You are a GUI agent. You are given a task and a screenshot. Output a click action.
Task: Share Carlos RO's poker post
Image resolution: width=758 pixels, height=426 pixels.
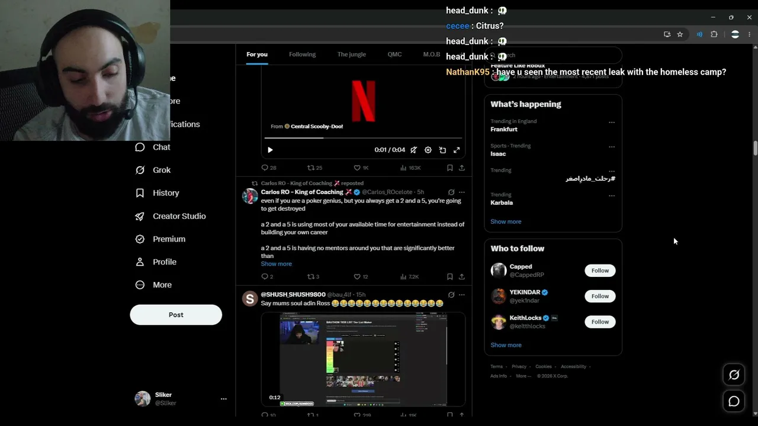tap(462, 277)
